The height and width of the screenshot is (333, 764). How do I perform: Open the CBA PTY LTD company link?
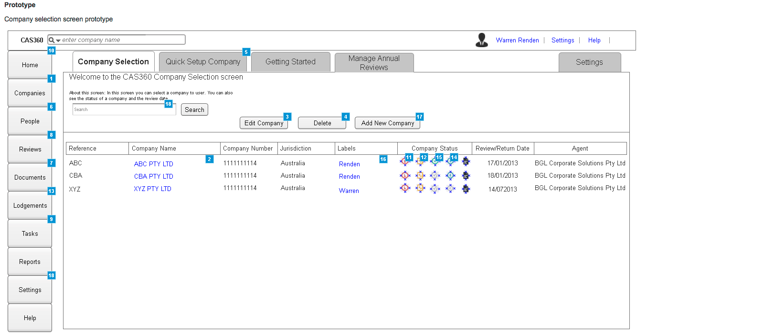click(153, 176)
